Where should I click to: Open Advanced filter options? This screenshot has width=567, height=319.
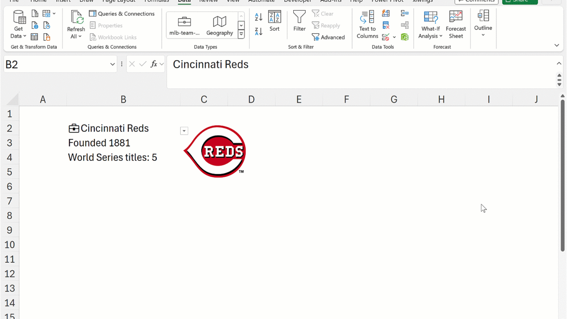coord(328,37)
